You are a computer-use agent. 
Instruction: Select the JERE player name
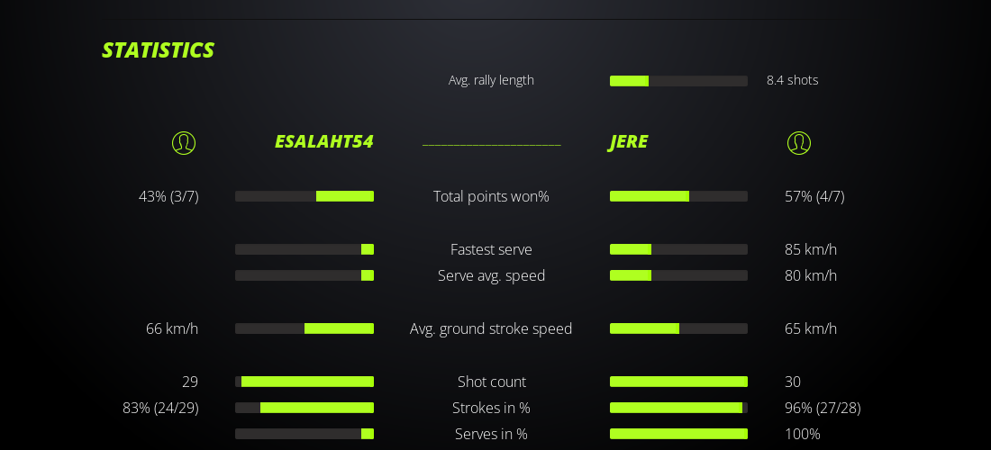tap(629, 142)
